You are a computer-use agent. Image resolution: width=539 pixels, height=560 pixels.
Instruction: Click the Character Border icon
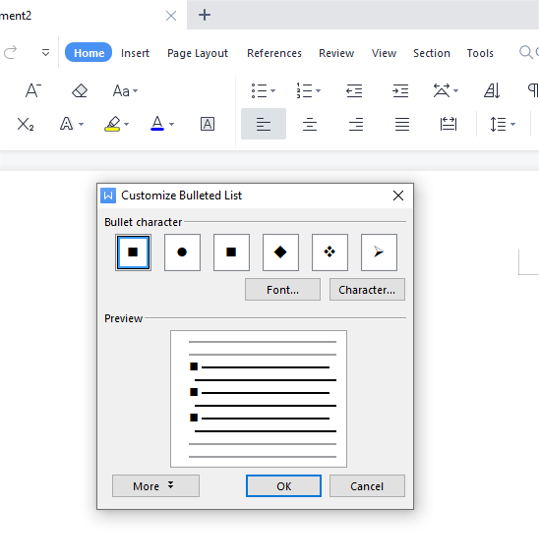pos(208,124)
